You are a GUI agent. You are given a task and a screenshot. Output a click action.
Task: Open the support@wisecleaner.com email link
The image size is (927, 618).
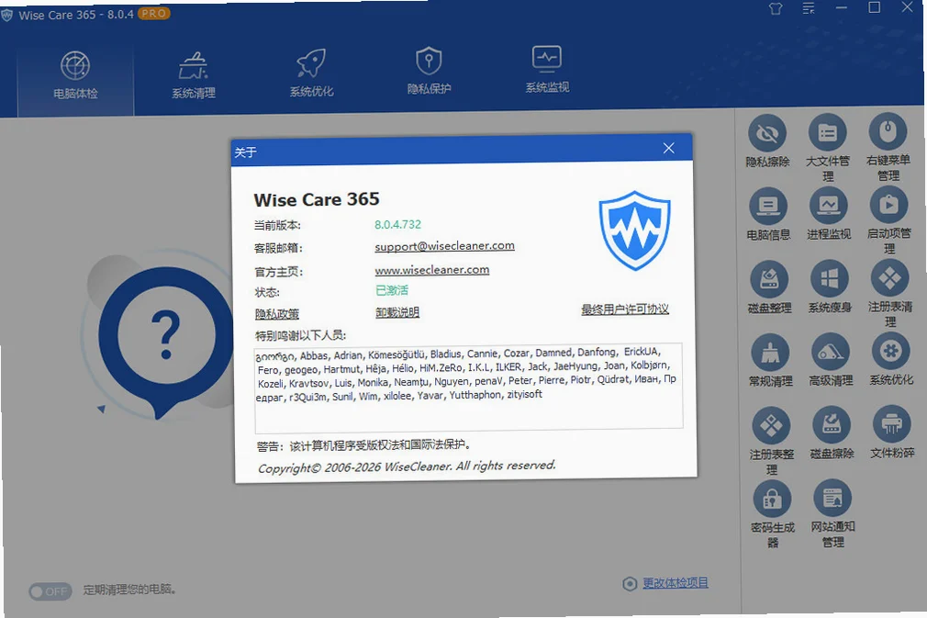(x=444, y=246)
